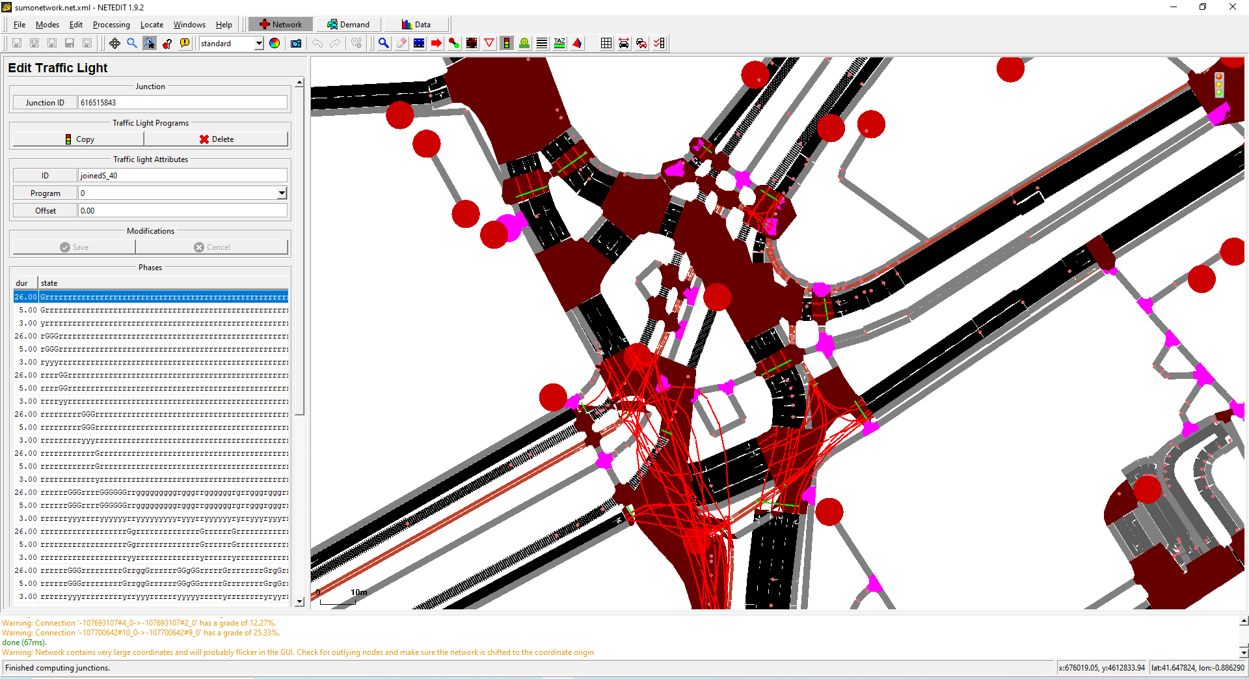Screen dimensions: 1249x679
Task: Expand the Program dropdown
Action: tap(282, 193)
